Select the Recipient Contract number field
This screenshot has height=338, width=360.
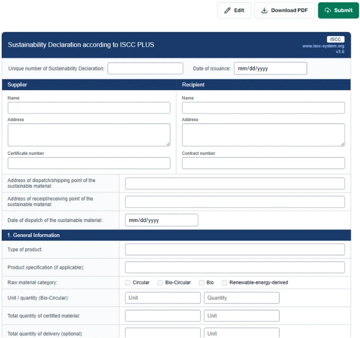coord(263,163)
